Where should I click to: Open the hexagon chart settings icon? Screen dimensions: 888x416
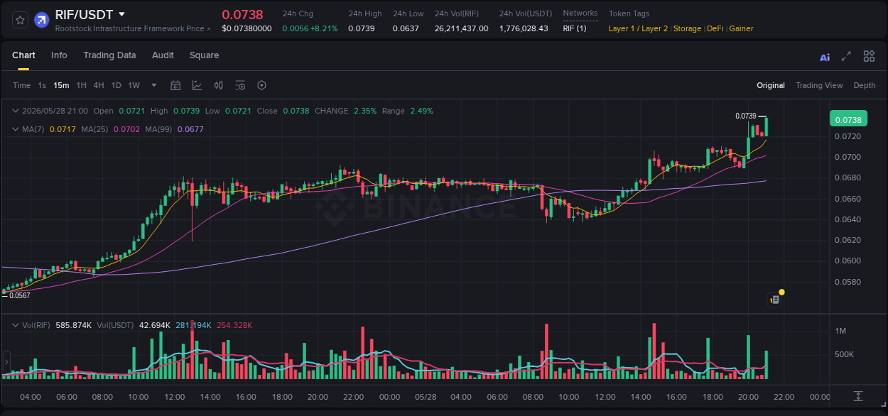coord(261,85)
